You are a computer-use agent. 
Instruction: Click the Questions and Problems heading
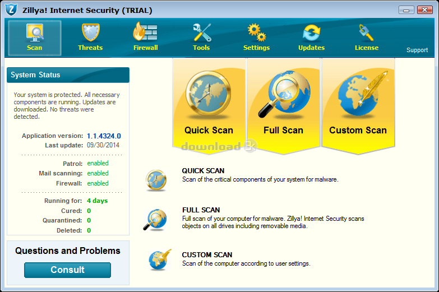[x=68, y=251]
